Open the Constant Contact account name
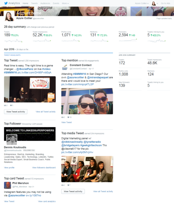 pos(80,65)
